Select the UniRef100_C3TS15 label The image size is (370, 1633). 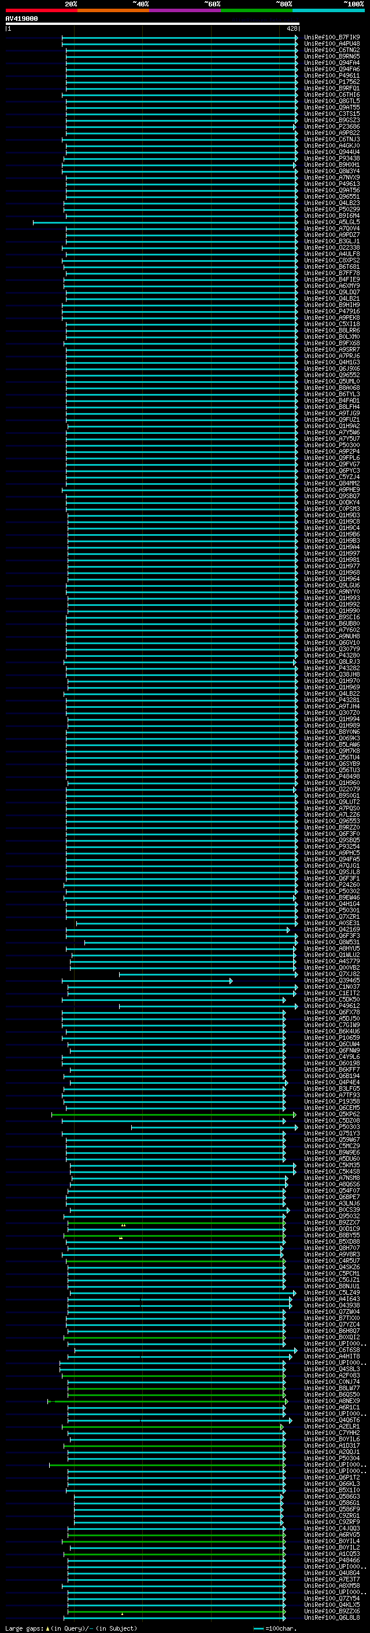click(x=331, y=114)
